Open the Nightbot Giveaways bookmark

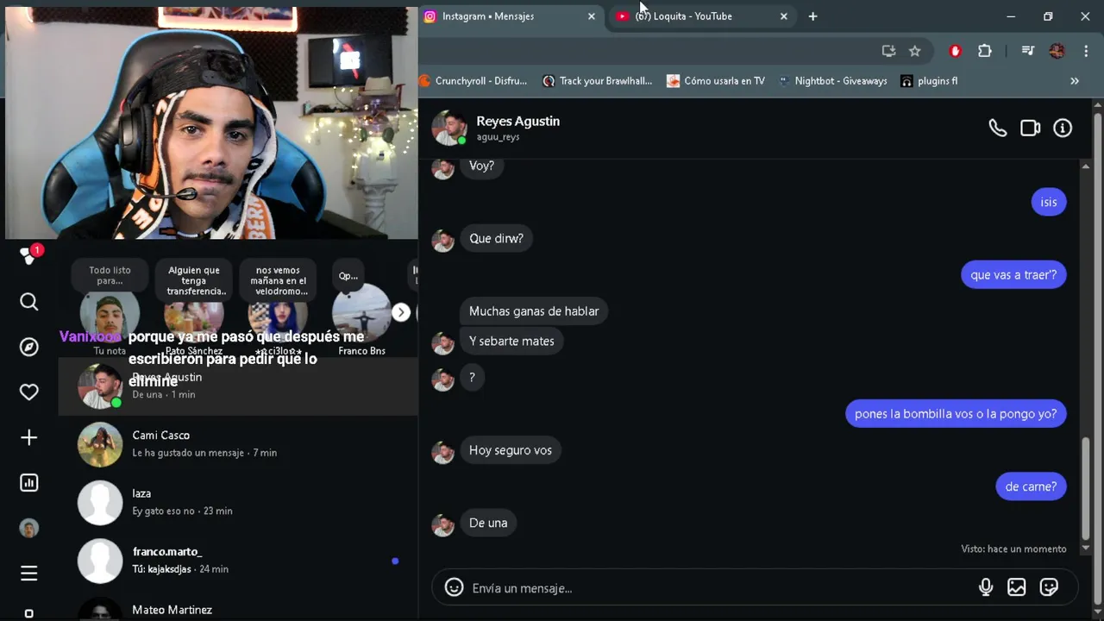[832, 81]
